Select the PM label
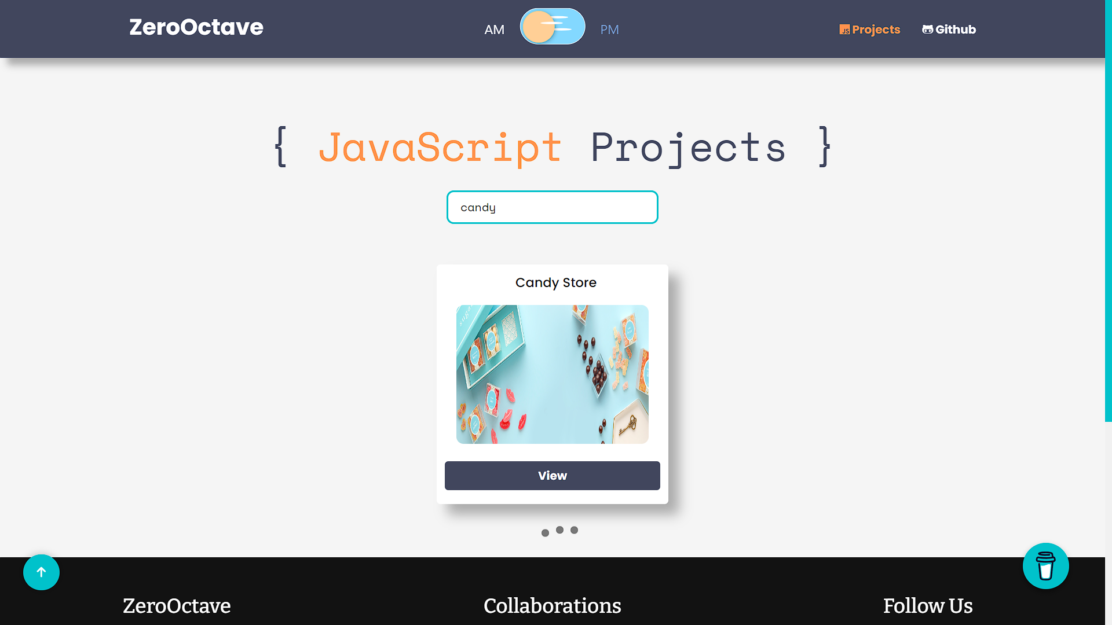This screenshot has width=1112, height=625. tap(609, 30)
